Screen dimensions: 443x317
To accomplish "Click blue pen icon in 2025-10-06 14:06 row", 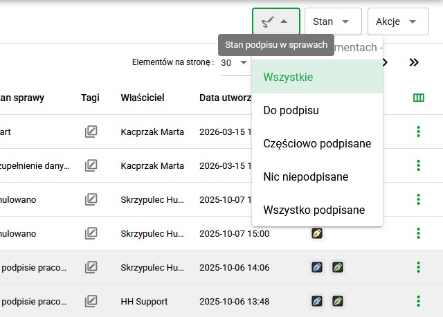I will [x=317, y=267].
